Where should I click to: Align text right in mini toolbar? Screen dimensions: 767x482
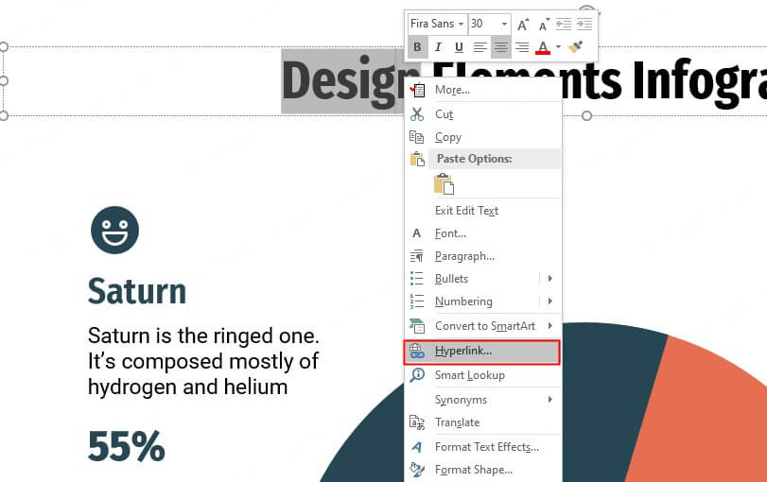click(522, 47)
